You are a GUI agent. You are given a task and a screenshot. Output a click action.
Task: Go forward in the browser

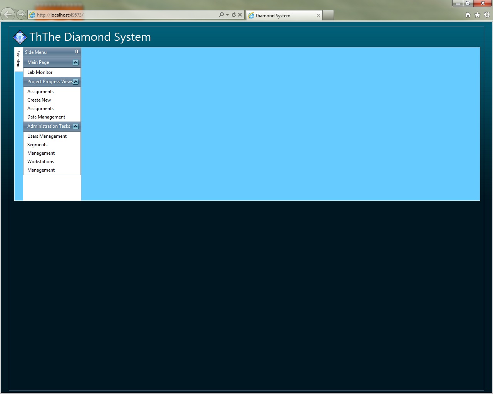coord(21,15)
